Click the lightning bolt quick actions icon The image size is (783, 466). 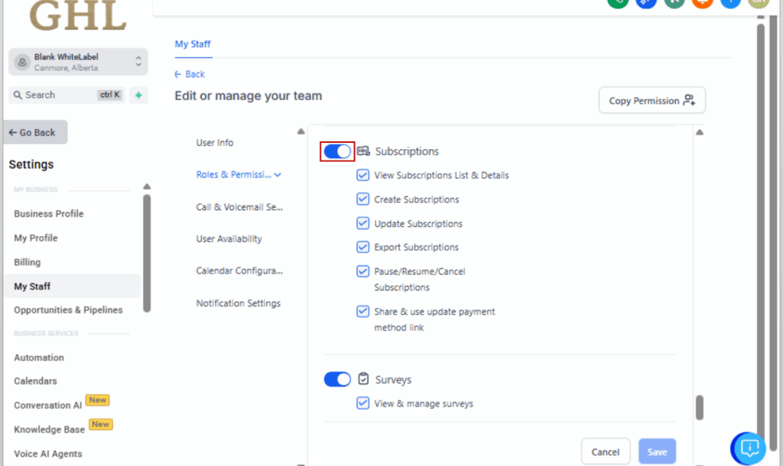[x=138, y=95]
